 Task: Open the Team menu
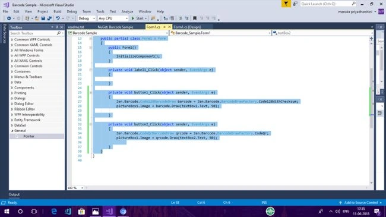[x=87, y=11]
